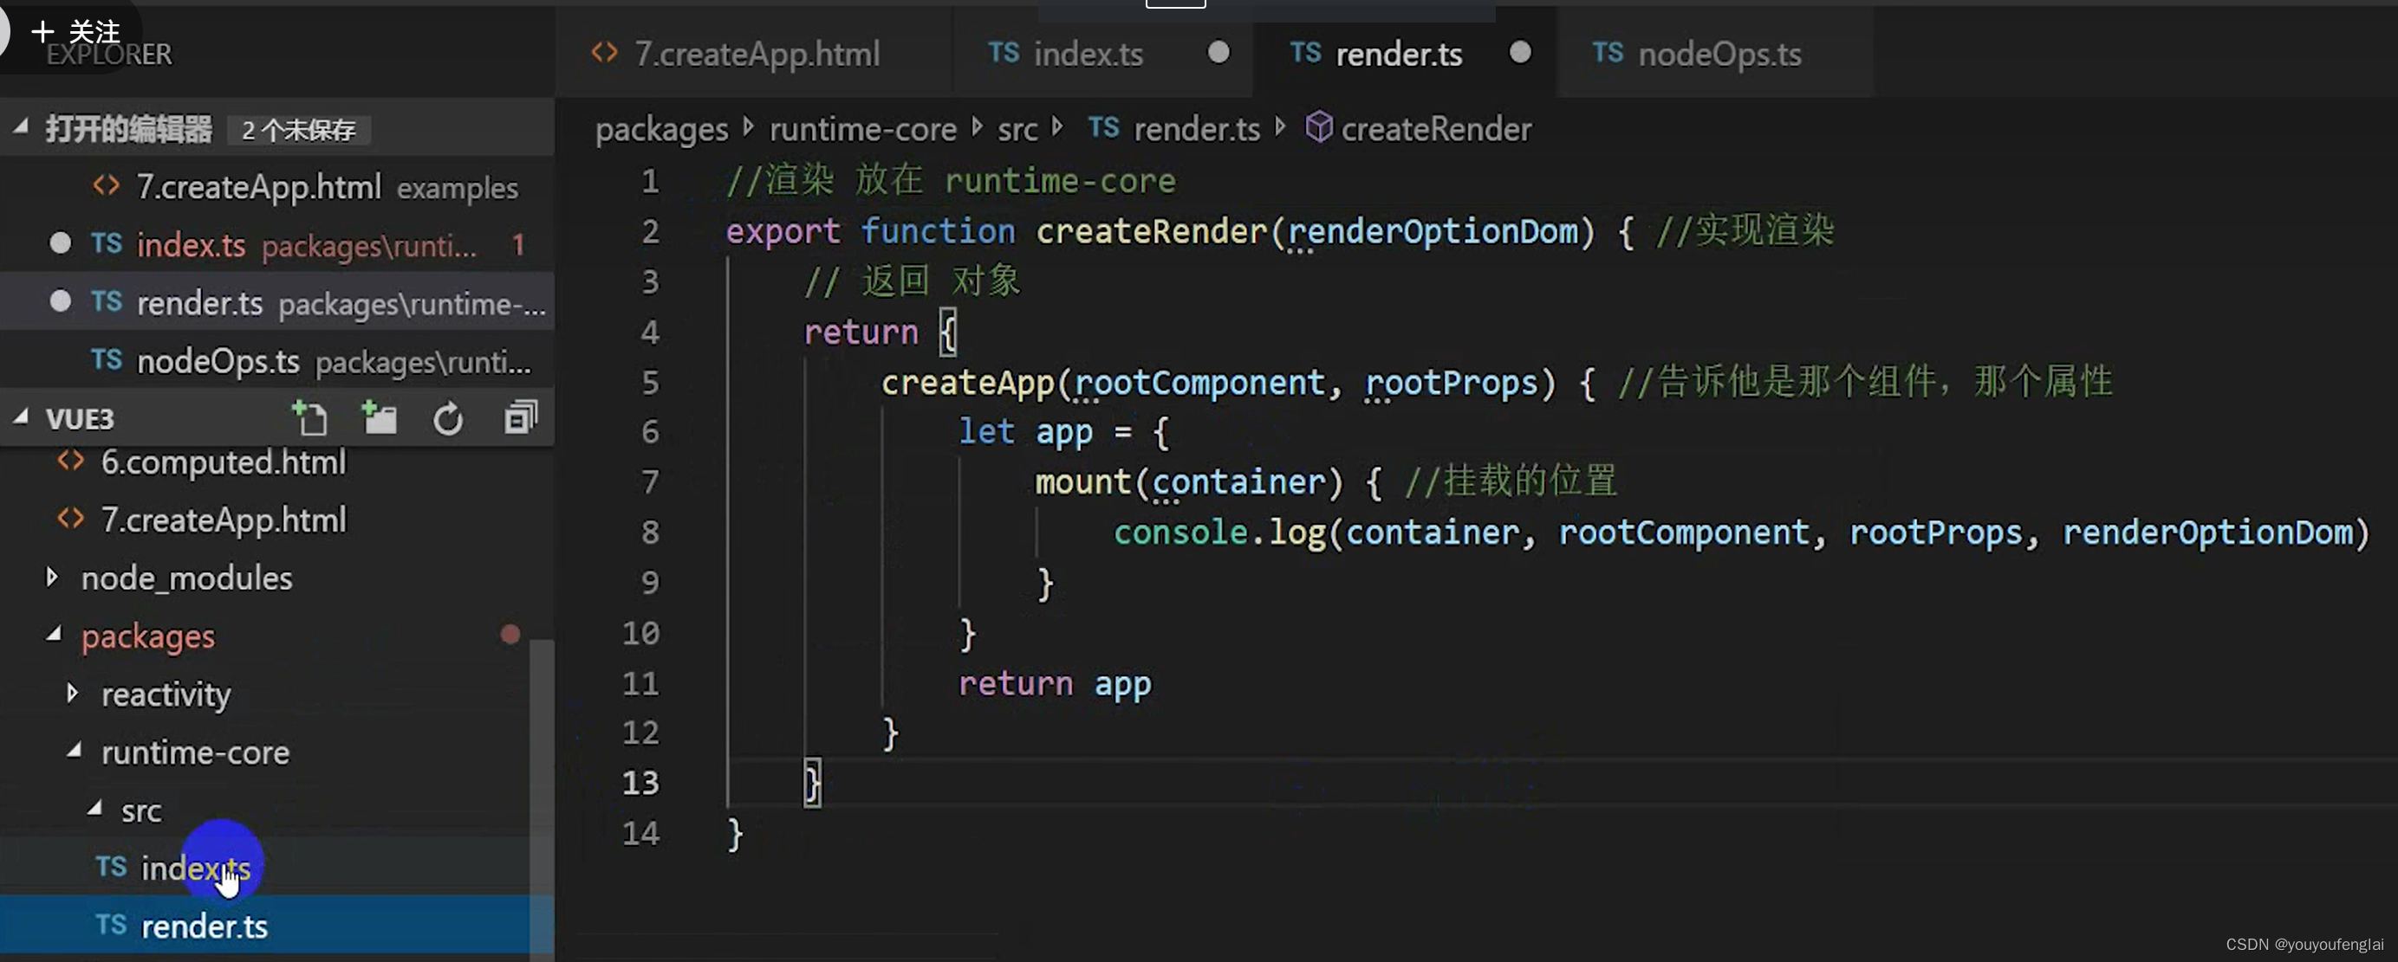Collapse the runtime-core folder
Viewport: 2398px width, 962px height.
coord(74,751)
